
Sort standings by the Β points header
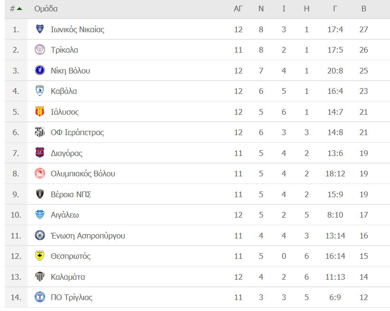point(363,9)
